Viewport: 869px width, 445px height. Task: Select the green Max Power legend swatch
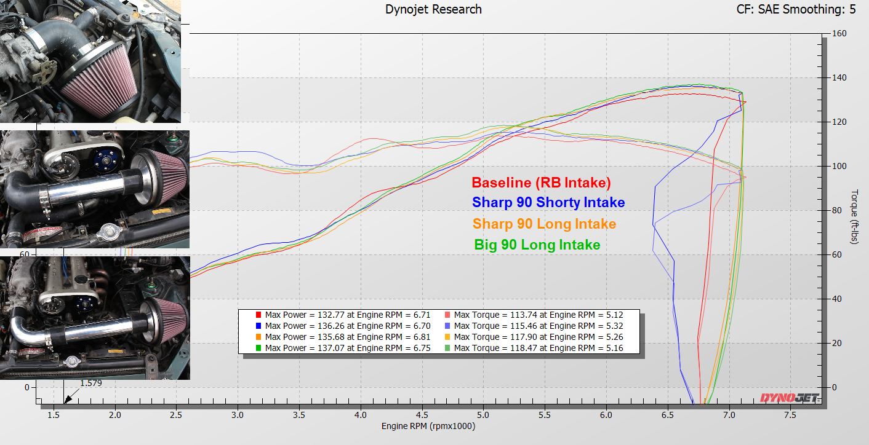(258, 348)
